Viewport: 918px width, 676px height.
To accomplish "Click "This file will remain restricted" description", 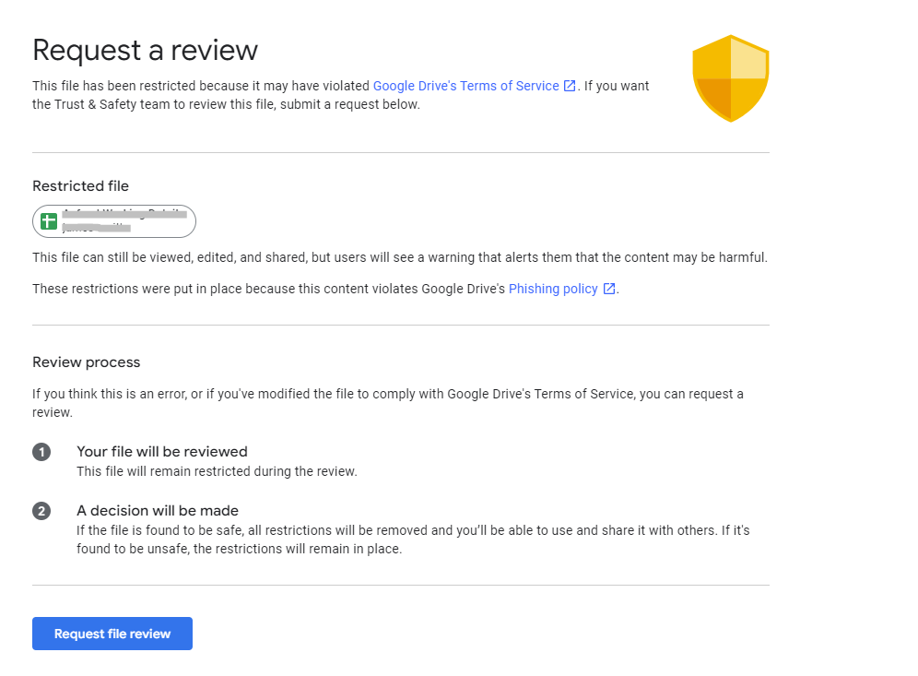I will click(217, 471).
